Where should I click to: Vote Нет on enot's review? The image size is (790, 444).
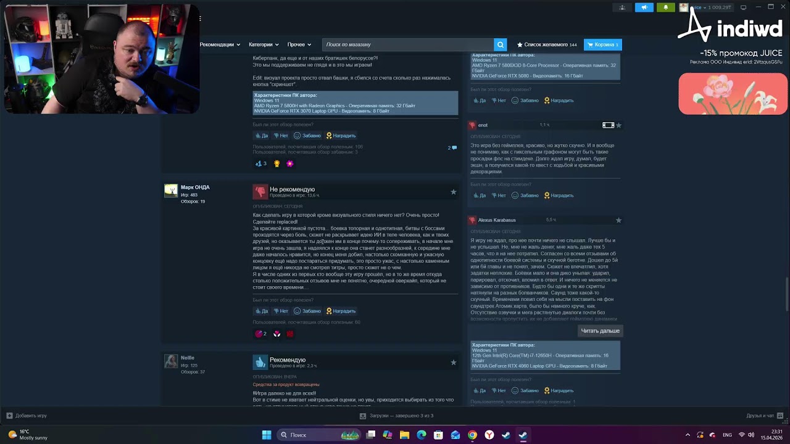click(498, 195)
